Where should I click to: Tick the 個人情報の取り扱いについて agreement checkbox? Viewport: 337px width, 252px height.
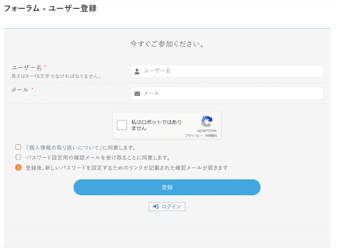pyautogui.click(x=18, y=147)
